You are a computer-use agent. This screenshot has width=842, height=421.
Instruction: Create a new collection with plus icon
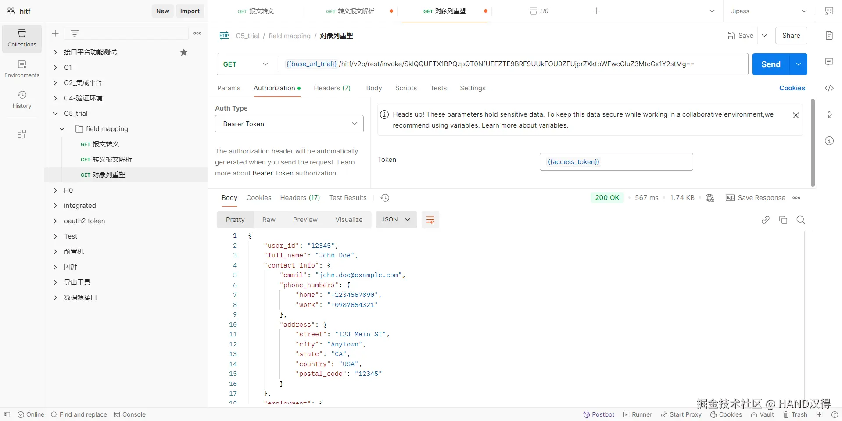coord(55,33)
